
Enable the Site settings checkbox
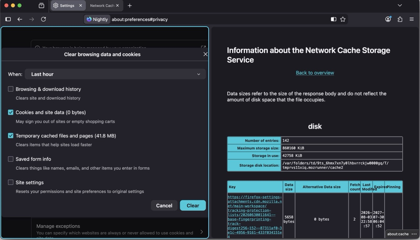(x=11, y=182)
